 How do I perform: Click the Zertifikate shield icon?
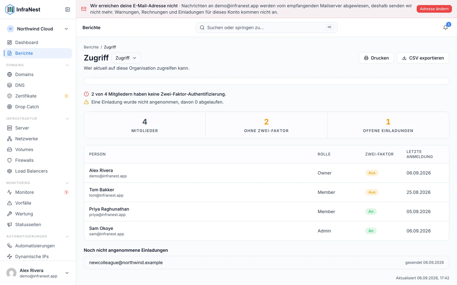tap(9, 96)
